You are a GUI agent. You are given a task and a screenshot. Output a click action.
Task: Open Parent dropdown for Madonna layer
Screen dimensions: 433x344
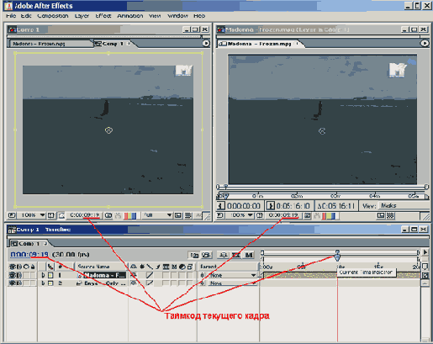click(x=233, y=275)
